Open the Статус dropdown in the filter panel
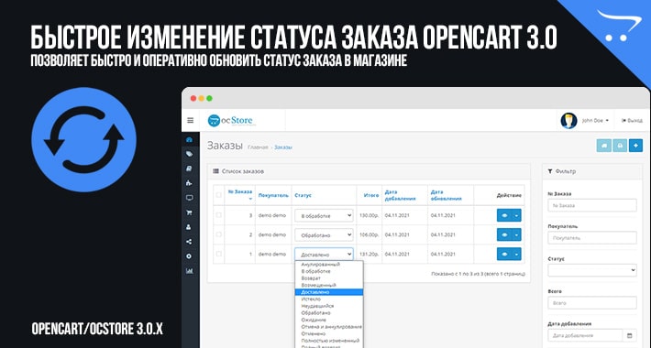The height and width of the screenshot is (348, 651). click(592, 270)
